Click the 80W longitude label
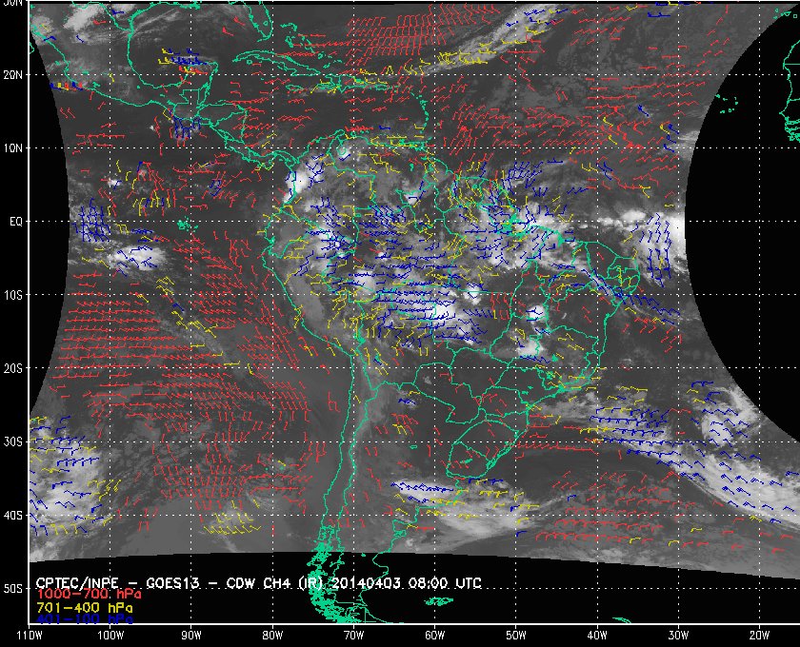 pos(272,636)
